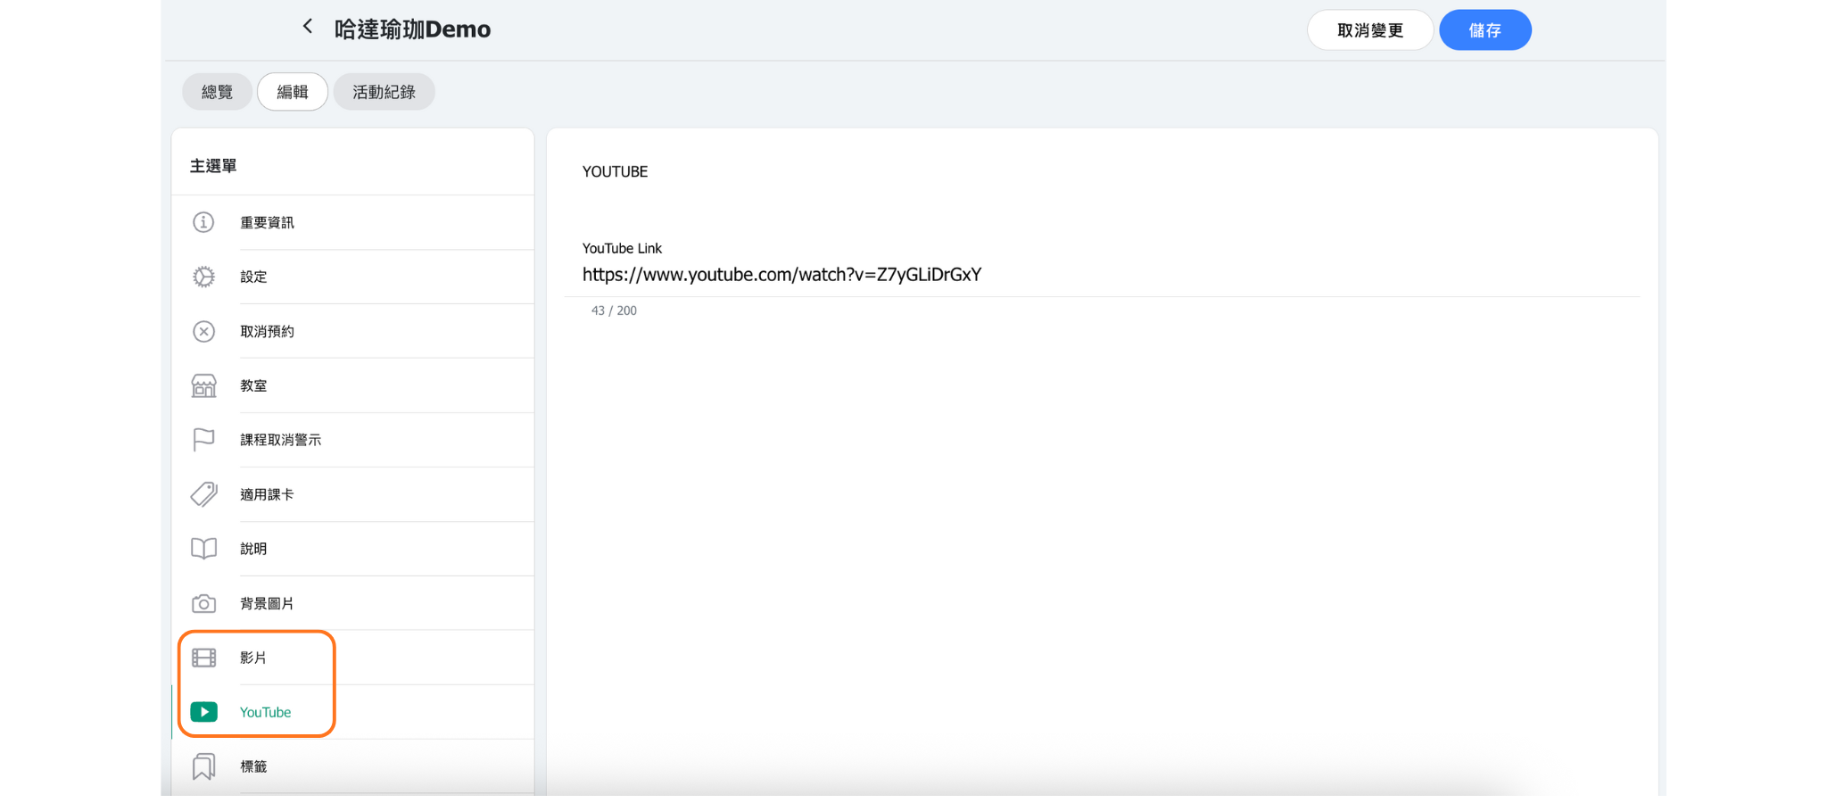Click the gear icon for 設定
Viewport: 1827px width, 803px height.
point(203,277)
